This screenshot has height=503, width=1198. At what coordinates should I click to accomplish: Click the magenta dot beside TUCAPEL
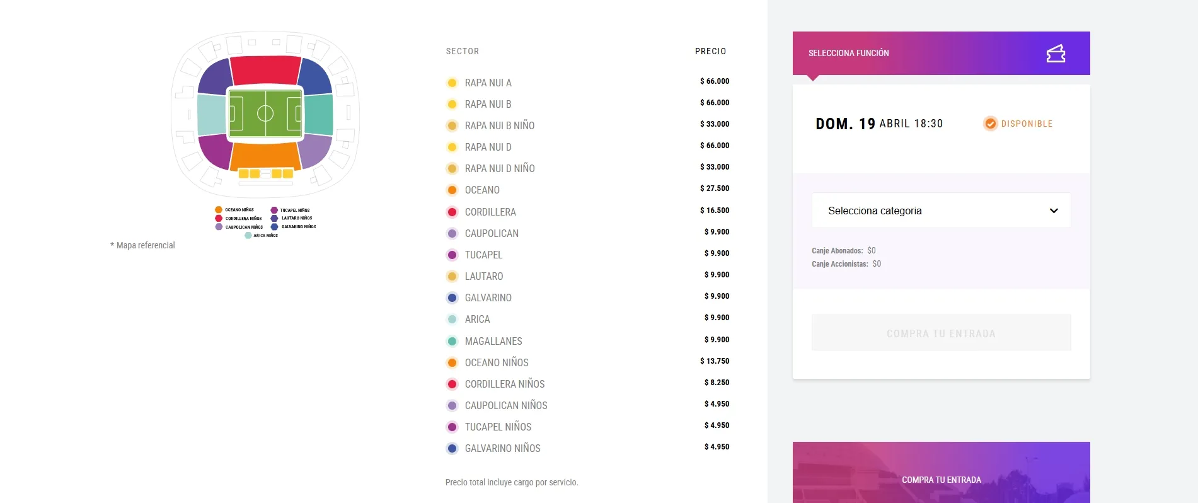452,255
